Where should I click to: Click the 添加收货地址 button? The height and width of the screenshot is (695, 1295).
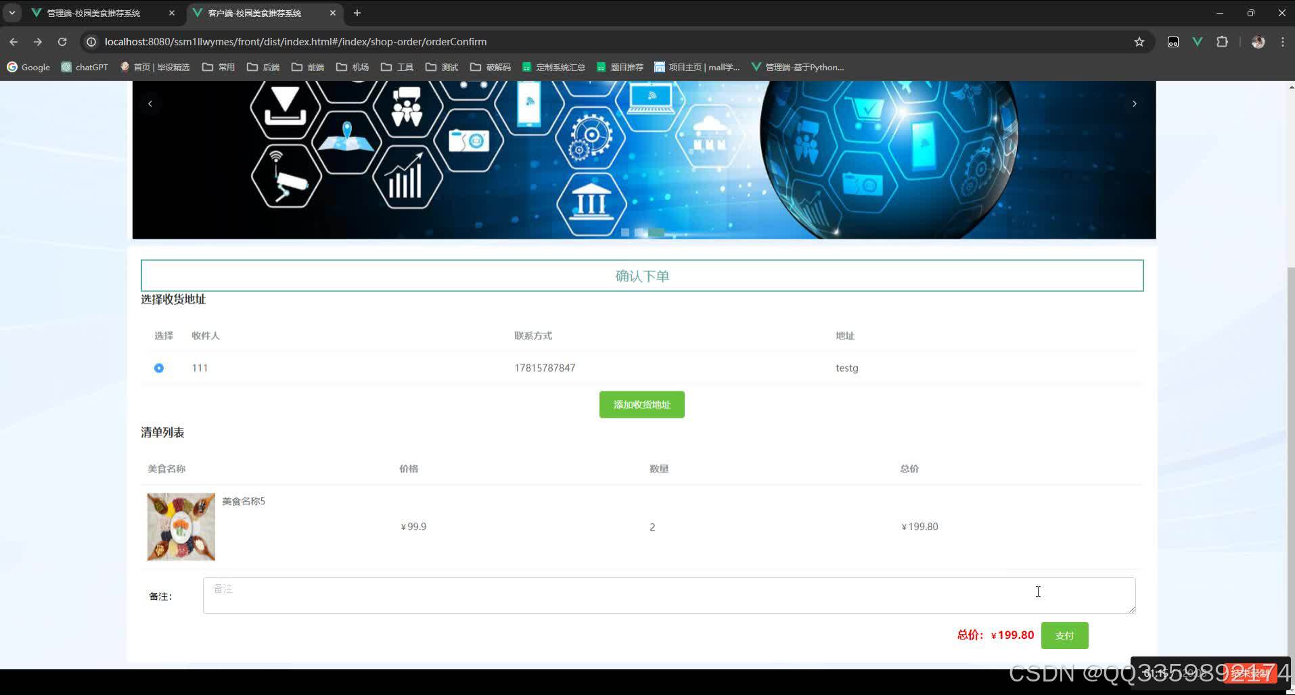[641, 404]
